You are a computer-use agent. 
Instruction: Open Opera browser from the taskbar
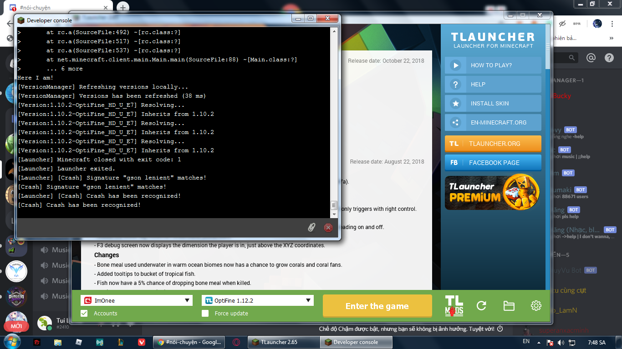click(236, 342)
